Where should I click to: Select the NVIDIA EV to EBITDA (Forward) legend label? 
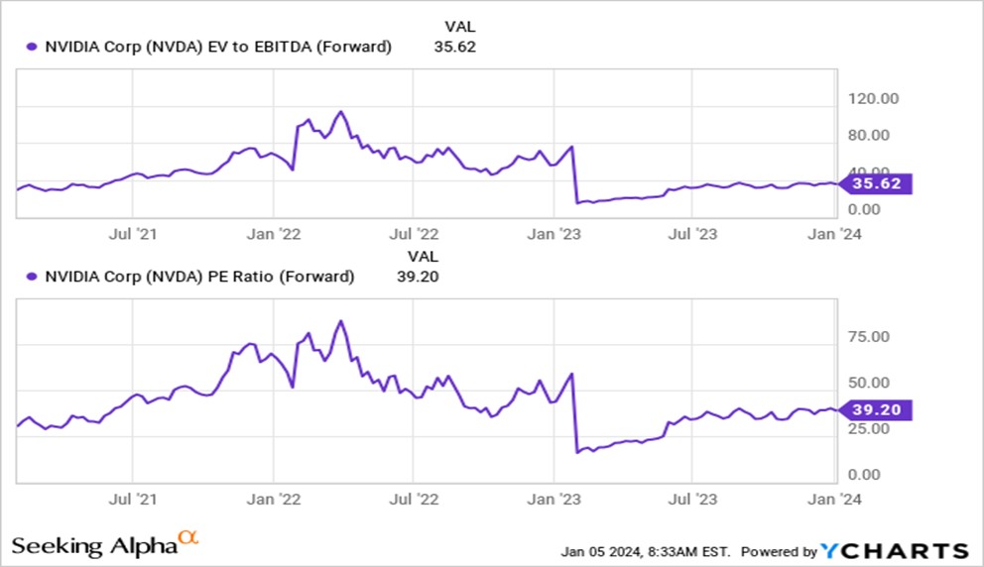click(x=218, y=47)
